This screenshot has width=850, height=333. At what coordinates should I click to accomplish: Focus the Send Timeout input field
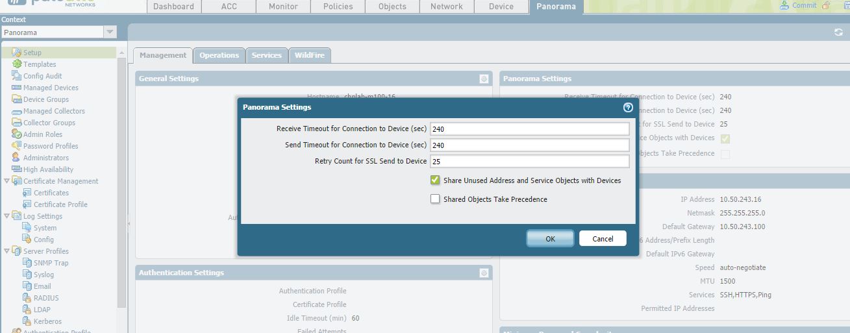tap(530, 145)
